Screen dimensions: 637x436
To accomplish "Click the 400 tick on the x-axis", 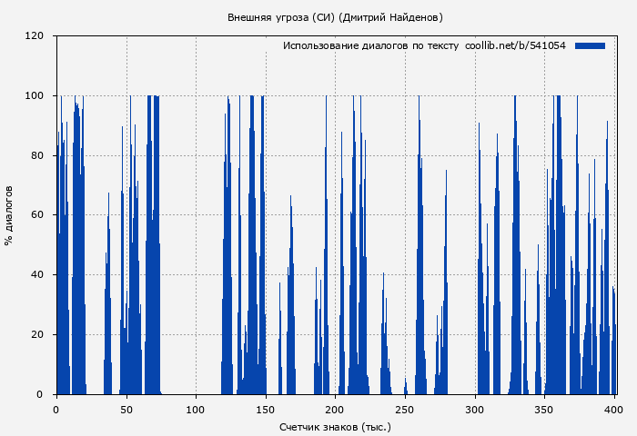I will (614, 410).
